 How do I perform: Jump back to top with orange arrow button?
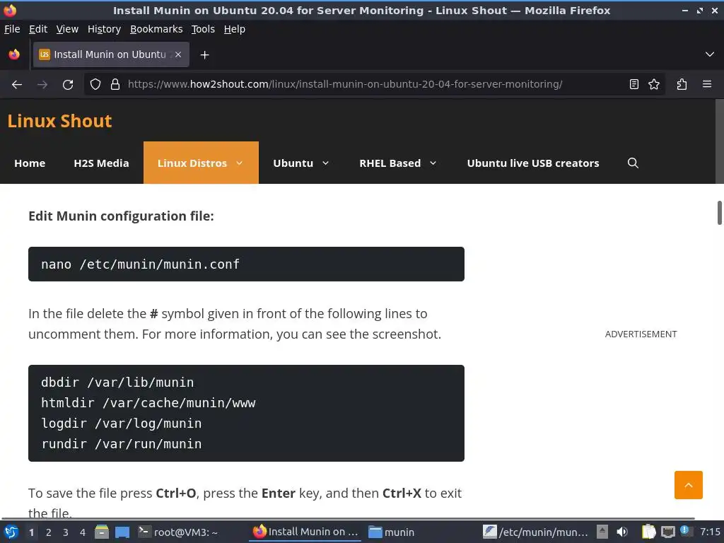point(688,485)
